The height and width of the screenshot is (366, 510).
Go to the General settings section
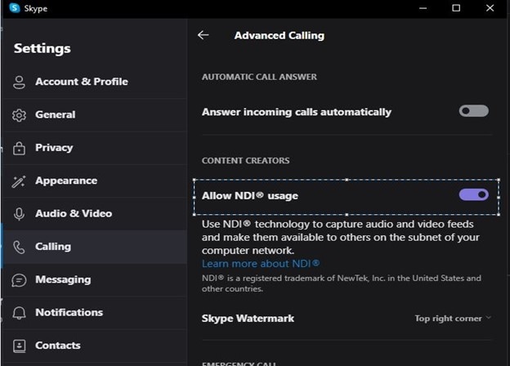pyautogui.click(x=55, y=115)
